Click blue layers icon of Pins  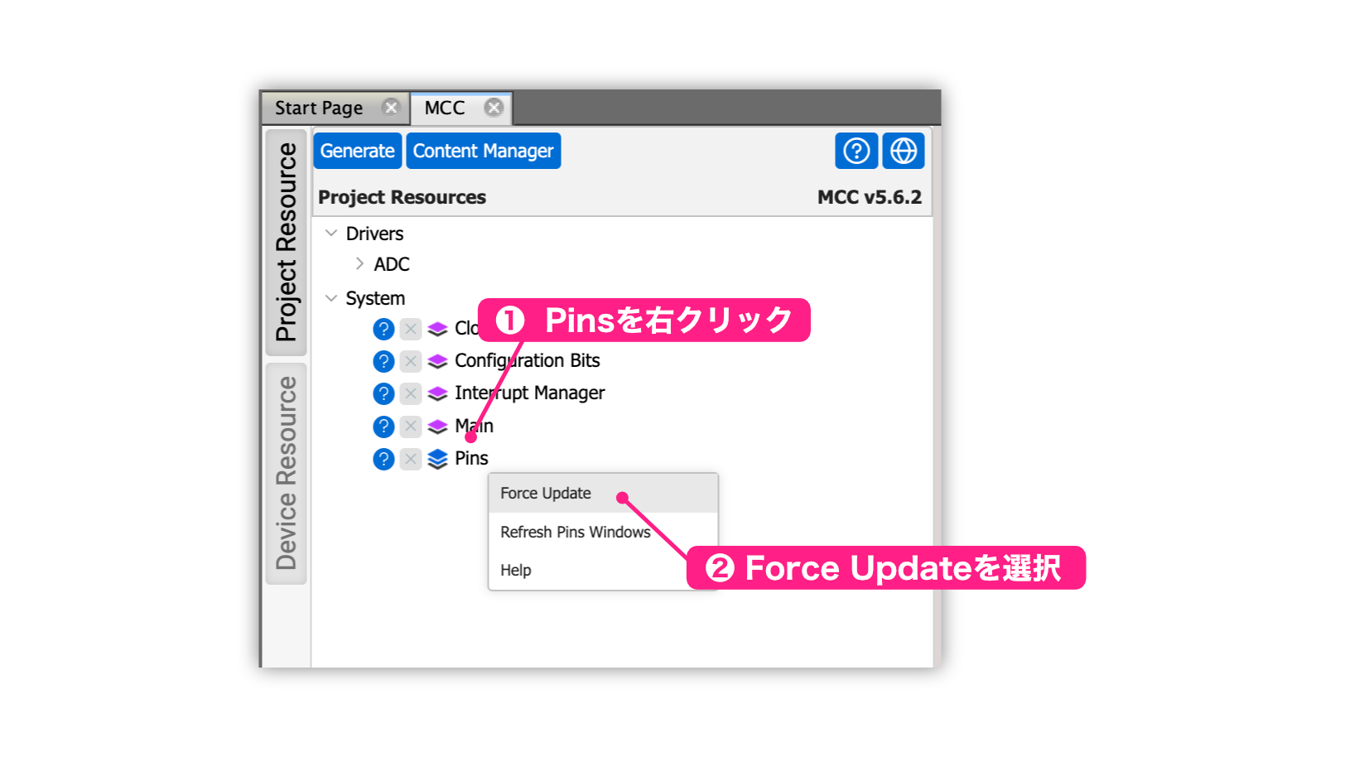[x=437, y=459]
